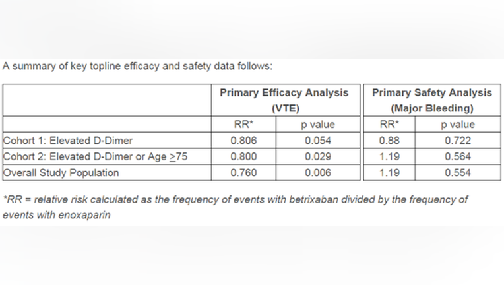The width and height of the screenshot is (504, 285).
Task: Select the 0.554 safety p value
Action: pyautogui.click(x=458, y=173)
